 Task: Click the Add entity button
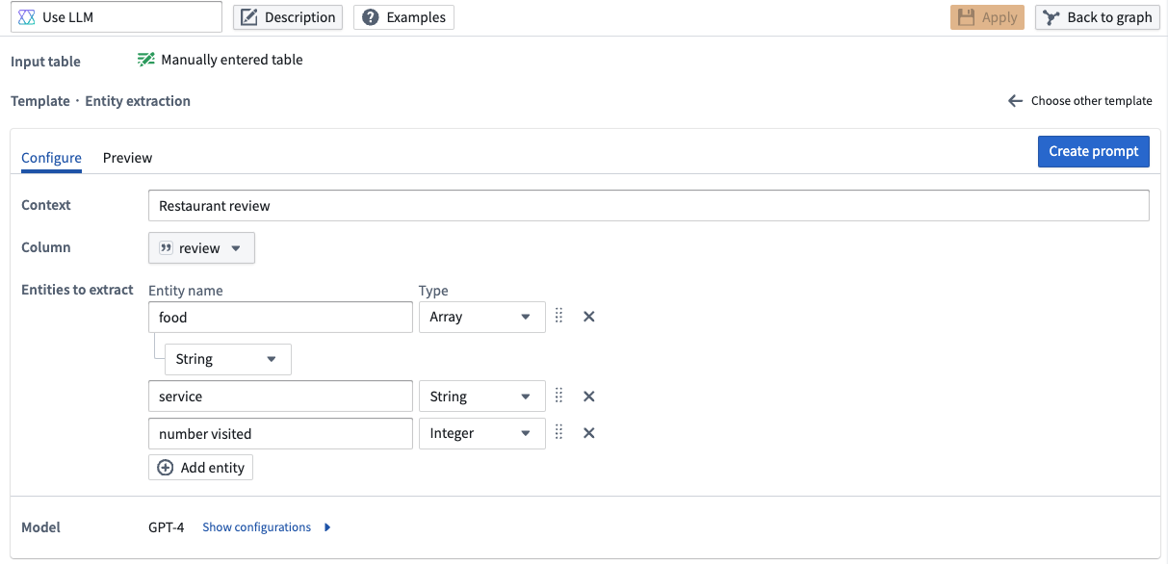click(x=200, y=468)
